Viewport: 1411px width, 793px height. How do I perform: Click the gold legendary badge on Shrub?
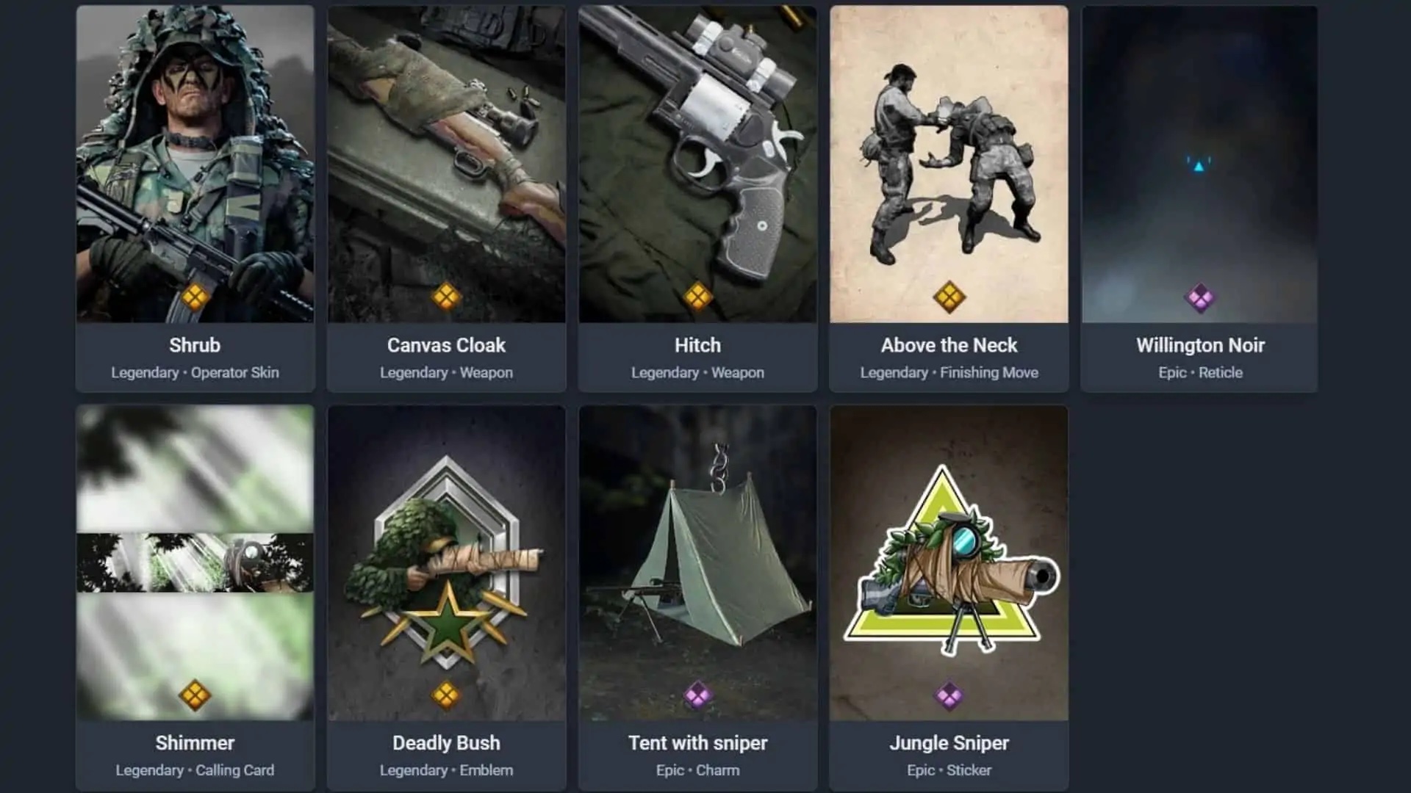(195, 297)
